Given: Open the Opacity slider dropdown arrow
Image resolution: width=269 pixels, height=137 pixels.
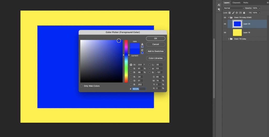Looking at the screenshot, I should pyautogui.click(x=259, y=8).
